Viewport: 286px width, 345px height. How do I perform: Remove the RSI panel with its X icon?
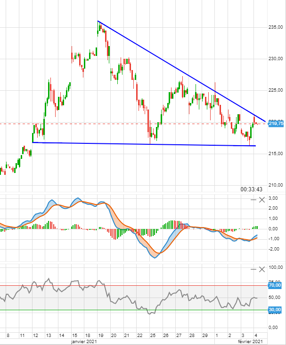(x=262, y=269)
